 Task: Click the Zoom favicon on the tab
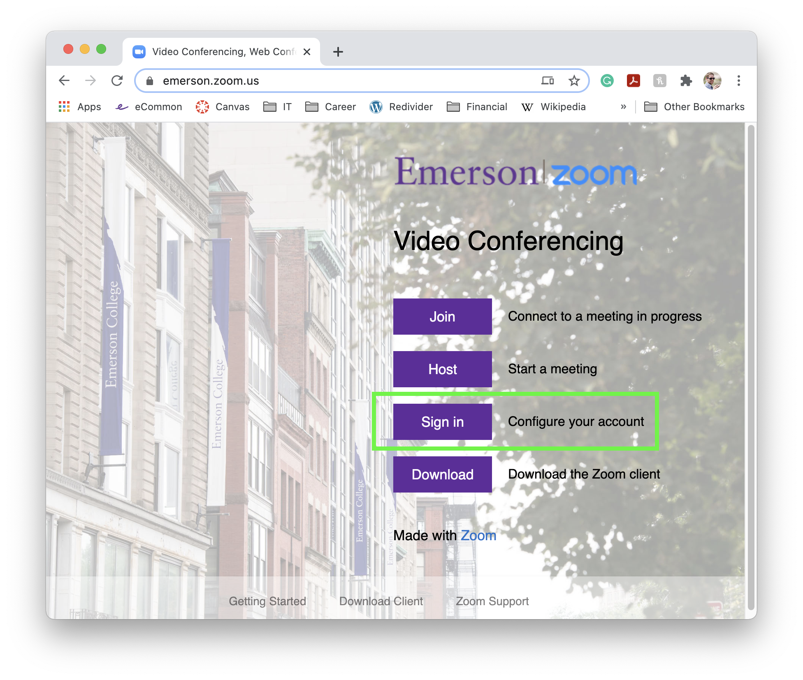point(139,52)
